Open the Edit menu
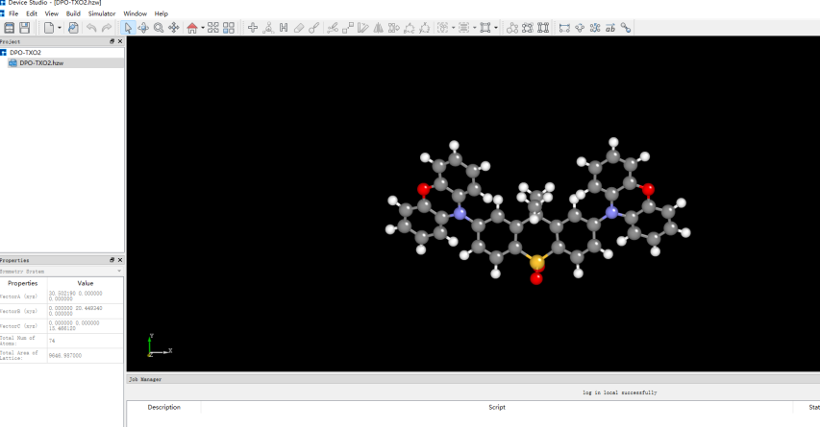This screenshot has width=820, height=427. coord(32,13)
